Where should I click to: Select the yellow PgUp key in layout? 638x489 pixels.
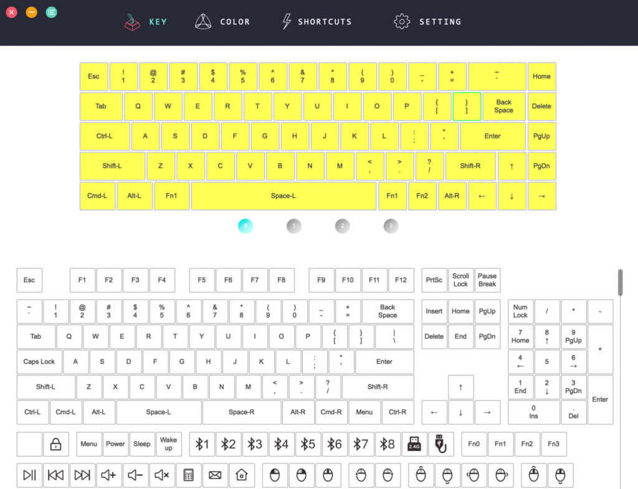point(541,136)
